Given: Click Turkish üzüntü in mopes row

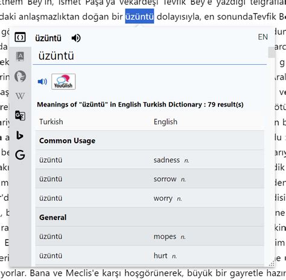Looking at the screenshot, I should coord(51,236).
